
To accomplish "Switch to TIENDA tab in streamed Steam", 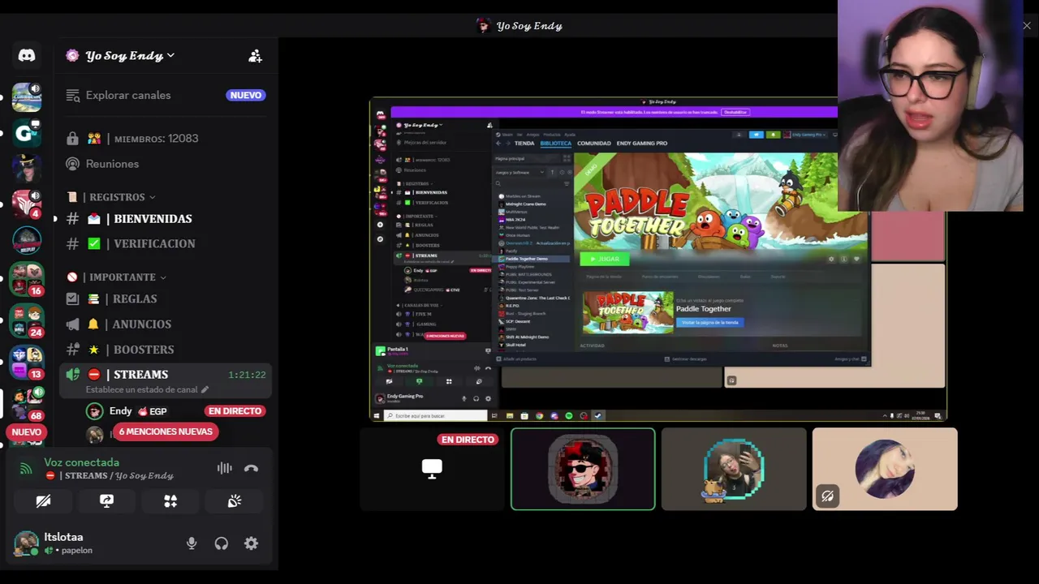I will tap(524, 144).
